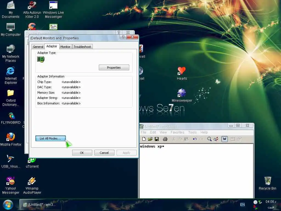Switch to the Monitor tab
281x211 pixels.
point(65,47)
